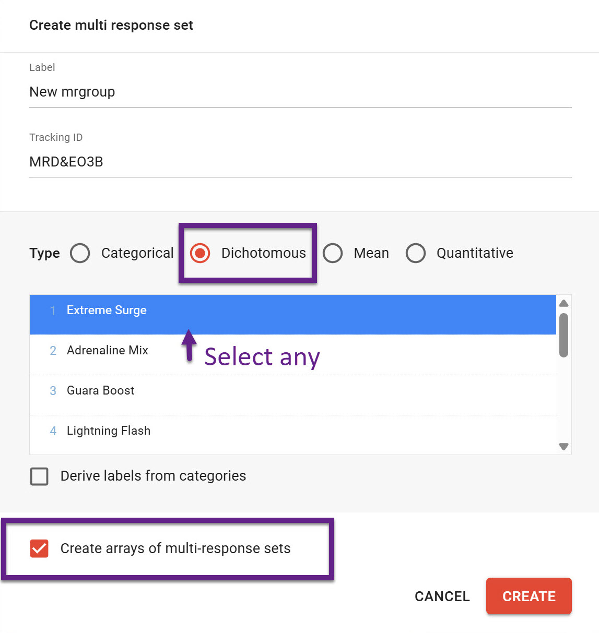Uncheck Create arrays of multi-response sets
599x633 pixels.
click(39, 548)
